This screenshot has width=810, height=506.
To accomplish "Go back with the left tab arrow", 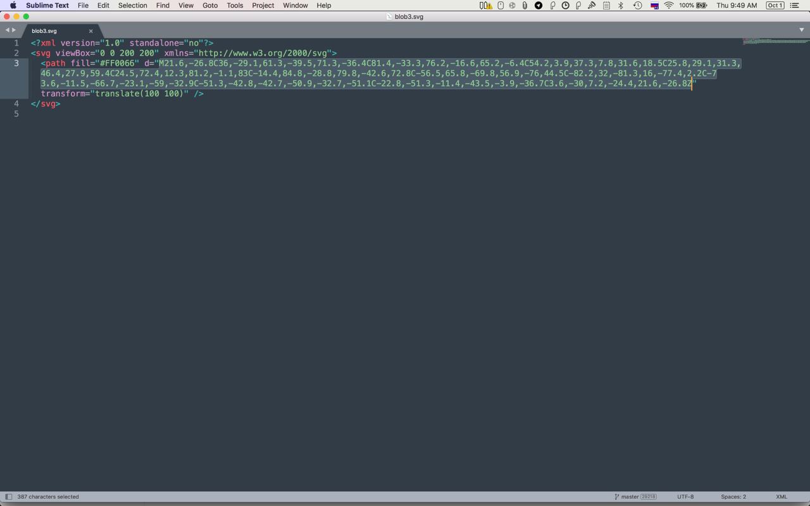I will click(x=7, y=30).
